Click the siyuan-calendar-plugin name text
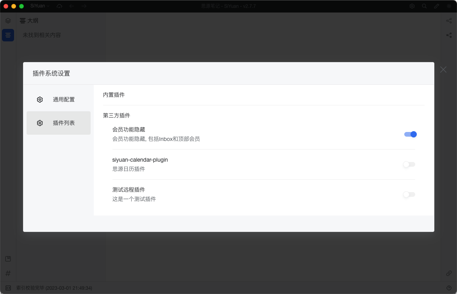 coord(140,160)
